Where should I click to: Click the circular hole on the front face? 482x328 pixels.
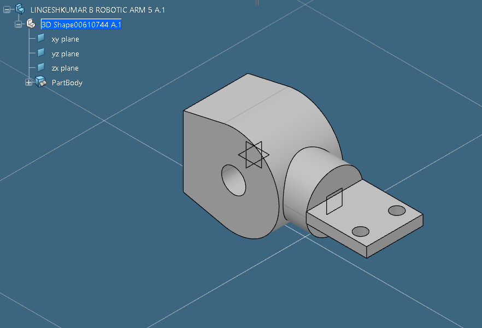(234, 180)
